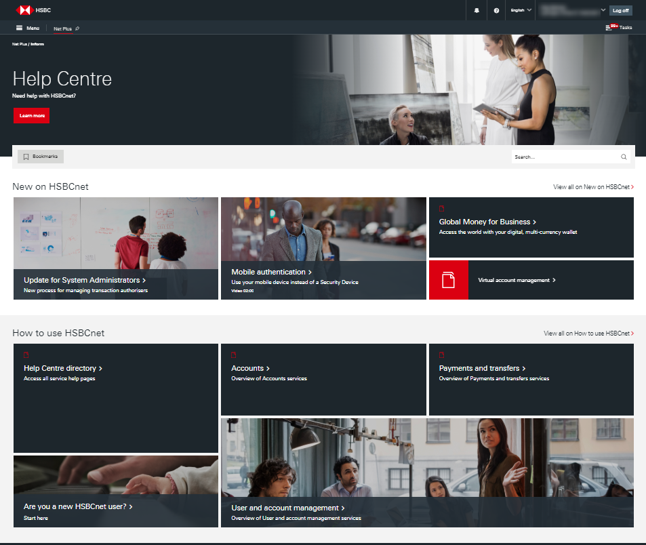Click the search magnifier icon

[624, 157]
